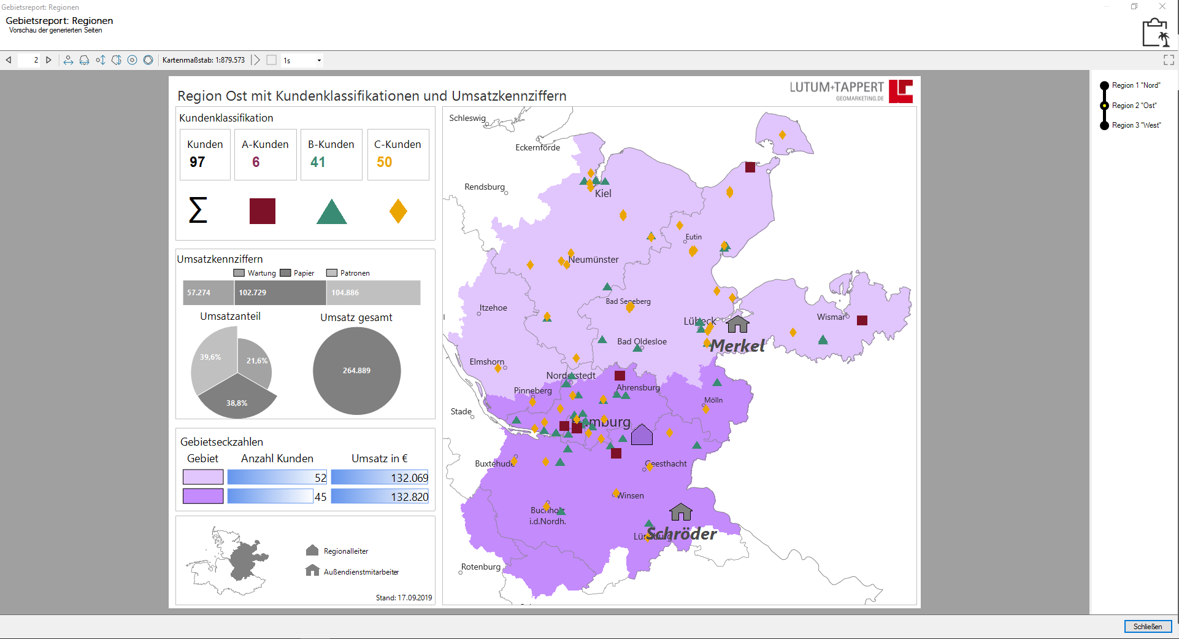Go to the next report page
This screenshot has width=1179, height=639.
coord(49,60)
